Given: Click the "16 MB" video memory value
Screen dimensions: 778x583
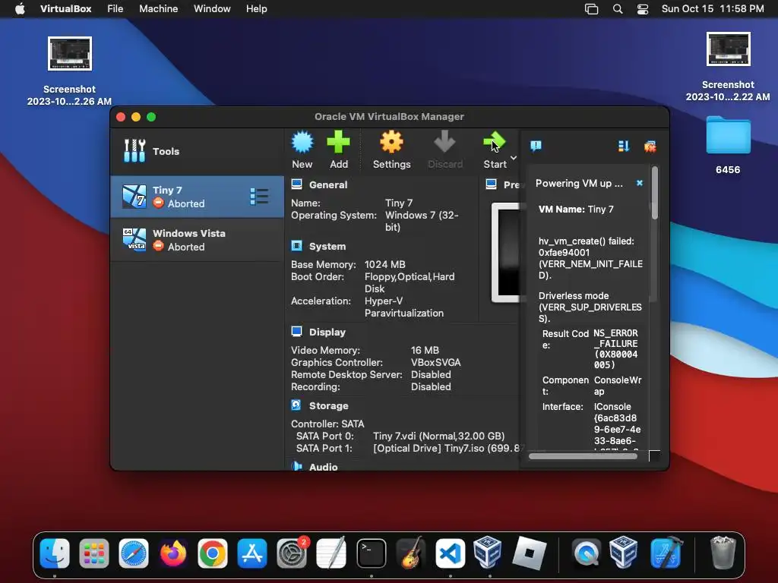Looking at the screenshot, I should [425, 350].
